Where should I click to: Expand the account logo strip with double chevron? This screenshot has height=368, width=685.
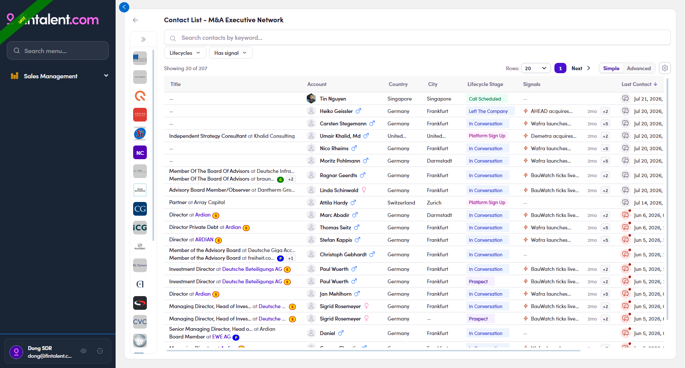143,39
